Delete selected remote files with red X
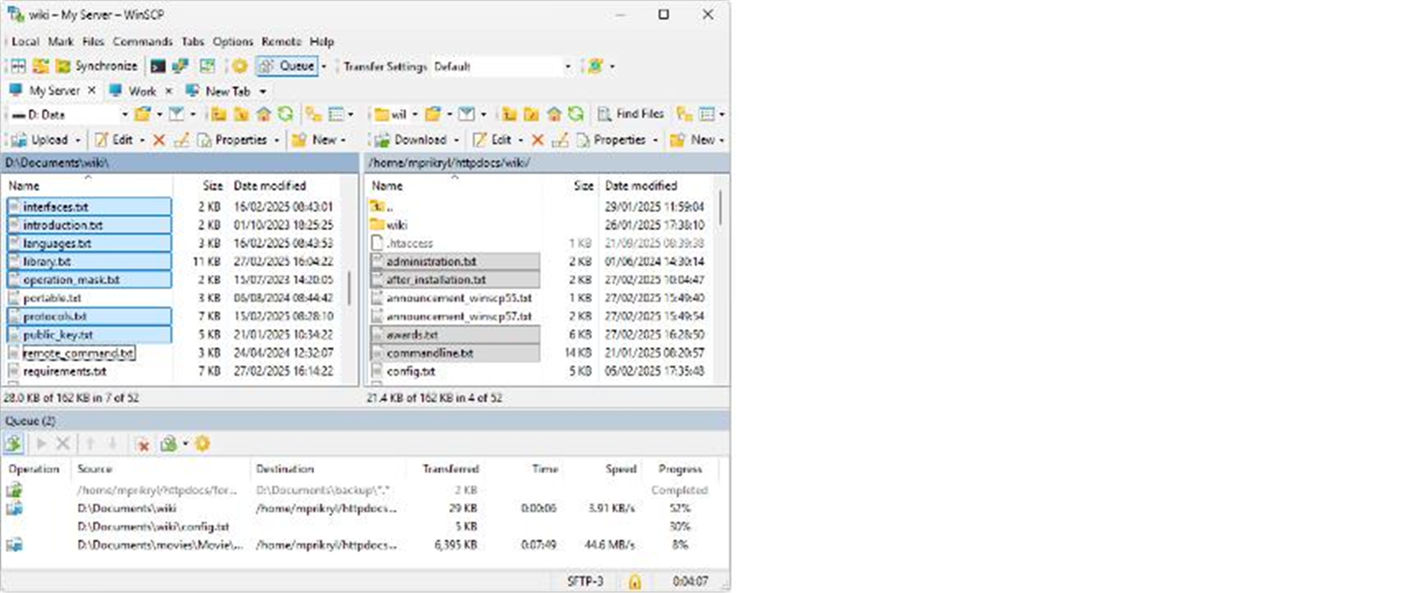The width and height of the screenshot is (1422, 593). [538, 140]
